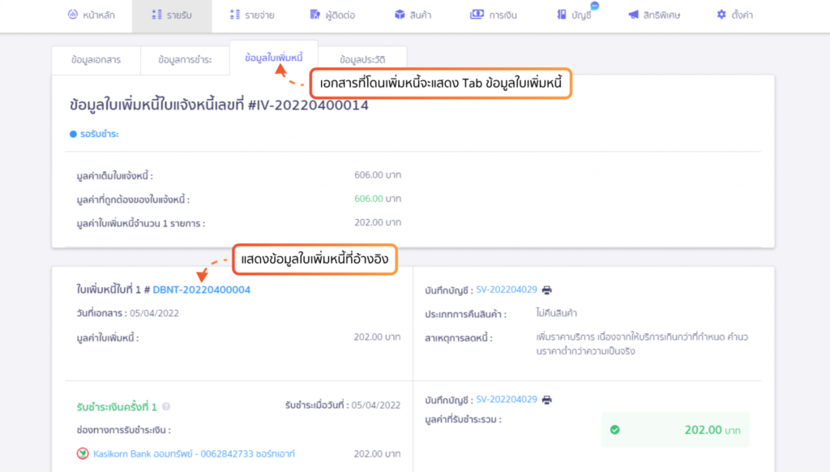Click green checkmark in 202.00 total box
Screen dimensions: 830x472
pos(614,430)
